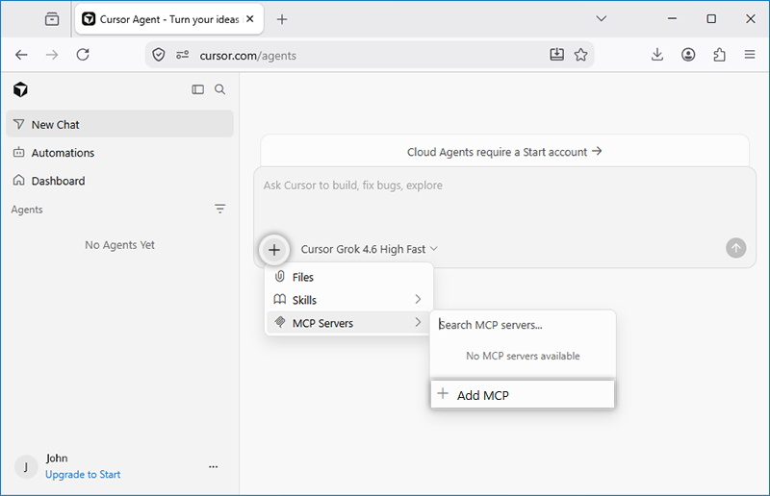Click the plus attach button in prompt box

274,250
